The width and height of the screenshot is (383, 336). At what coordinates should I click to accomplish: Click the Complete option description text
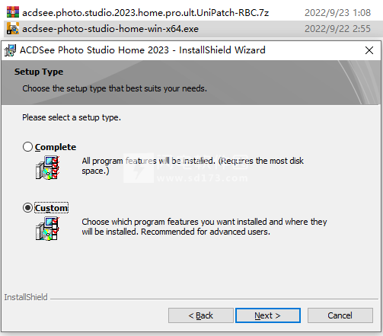(193, 165)
